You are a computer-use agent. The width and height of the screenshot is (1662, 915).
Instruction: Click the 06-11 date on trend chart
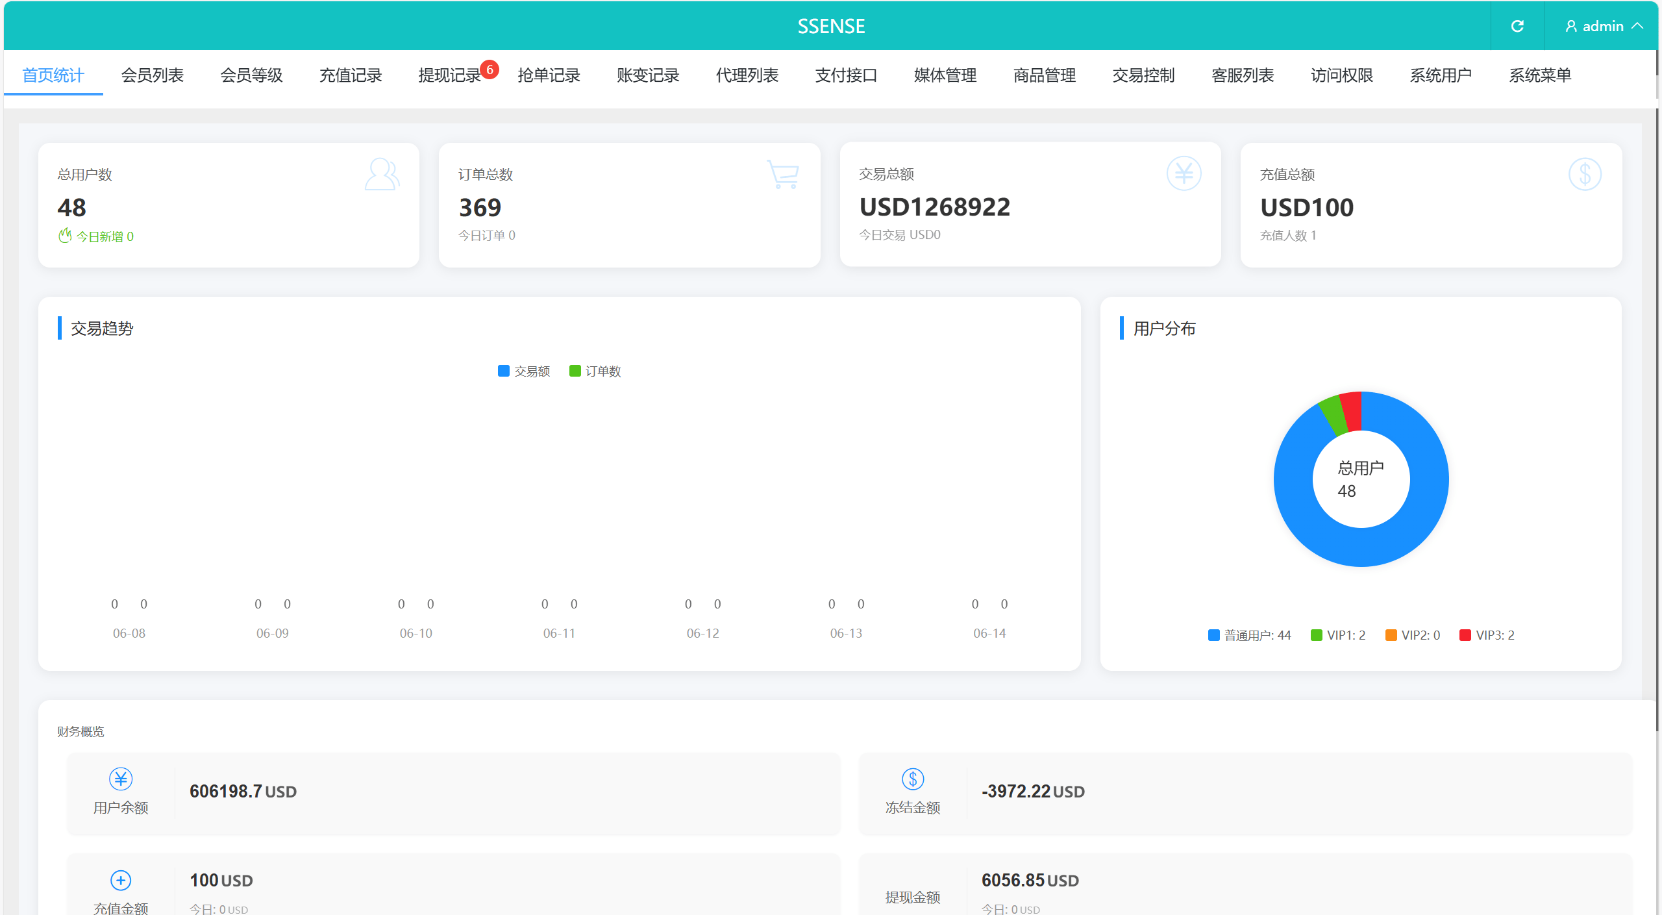coord(559,633)
